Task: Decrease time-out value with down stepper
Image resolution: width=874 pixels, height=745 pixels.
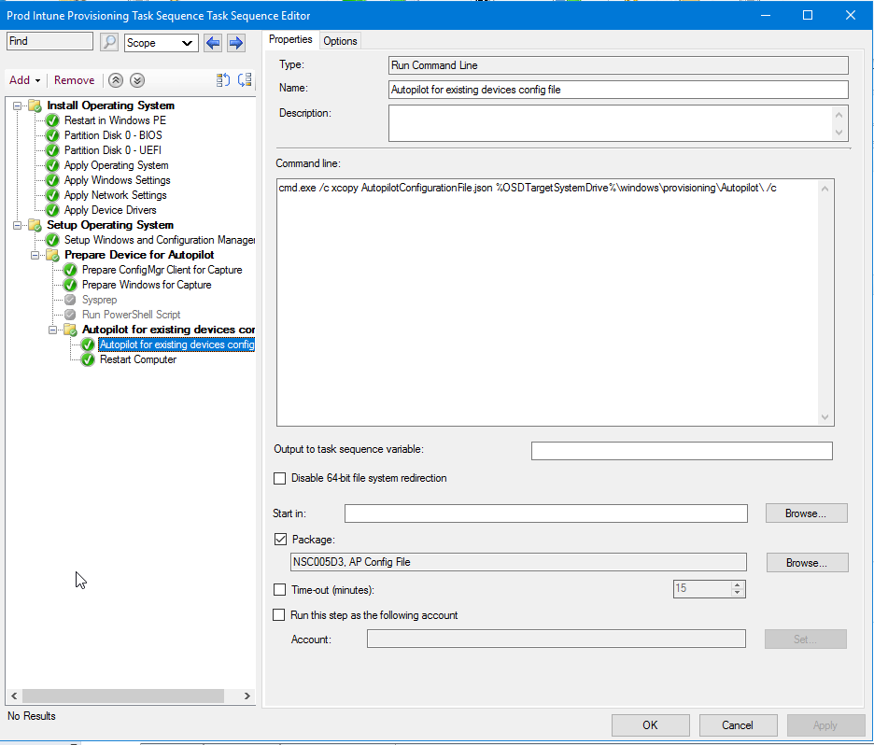Action: [738, 593]
